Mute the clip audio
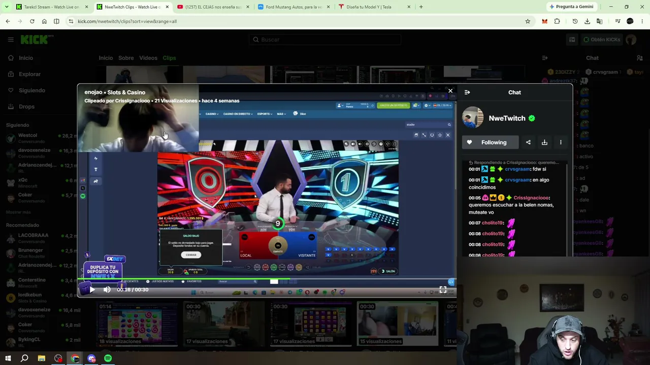Image resolution: width=650 pixels, height=365 pixels. [107, 289]
